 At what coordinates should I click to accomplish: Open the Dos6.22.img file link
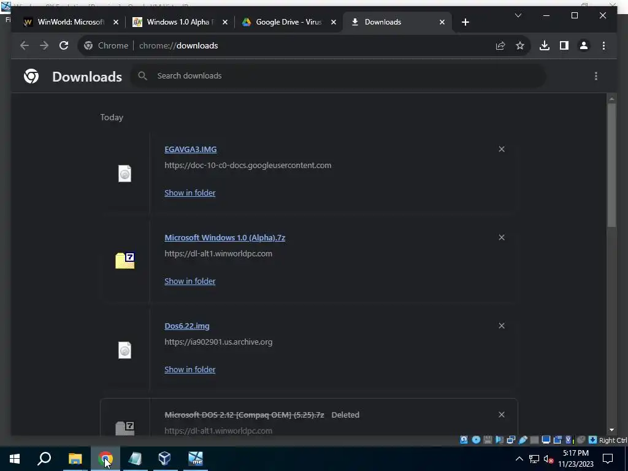[x=187, y=326]
